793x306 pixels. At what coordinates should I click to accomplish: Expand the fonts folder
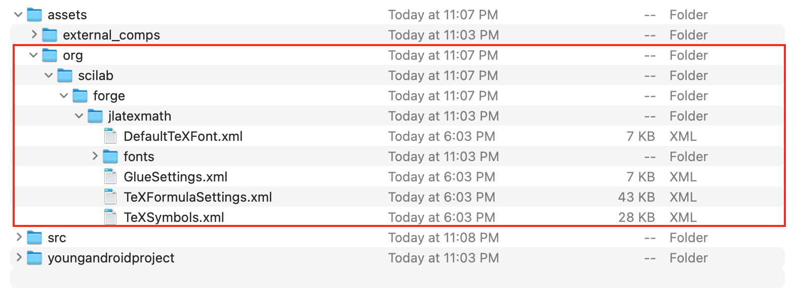pos(95,157)
